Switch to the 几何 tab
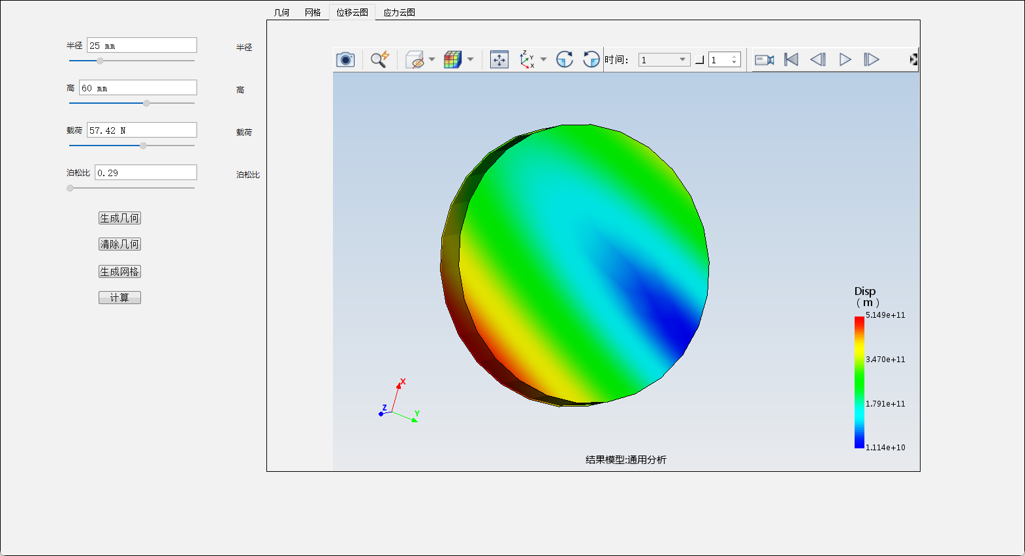 [282, 12]
